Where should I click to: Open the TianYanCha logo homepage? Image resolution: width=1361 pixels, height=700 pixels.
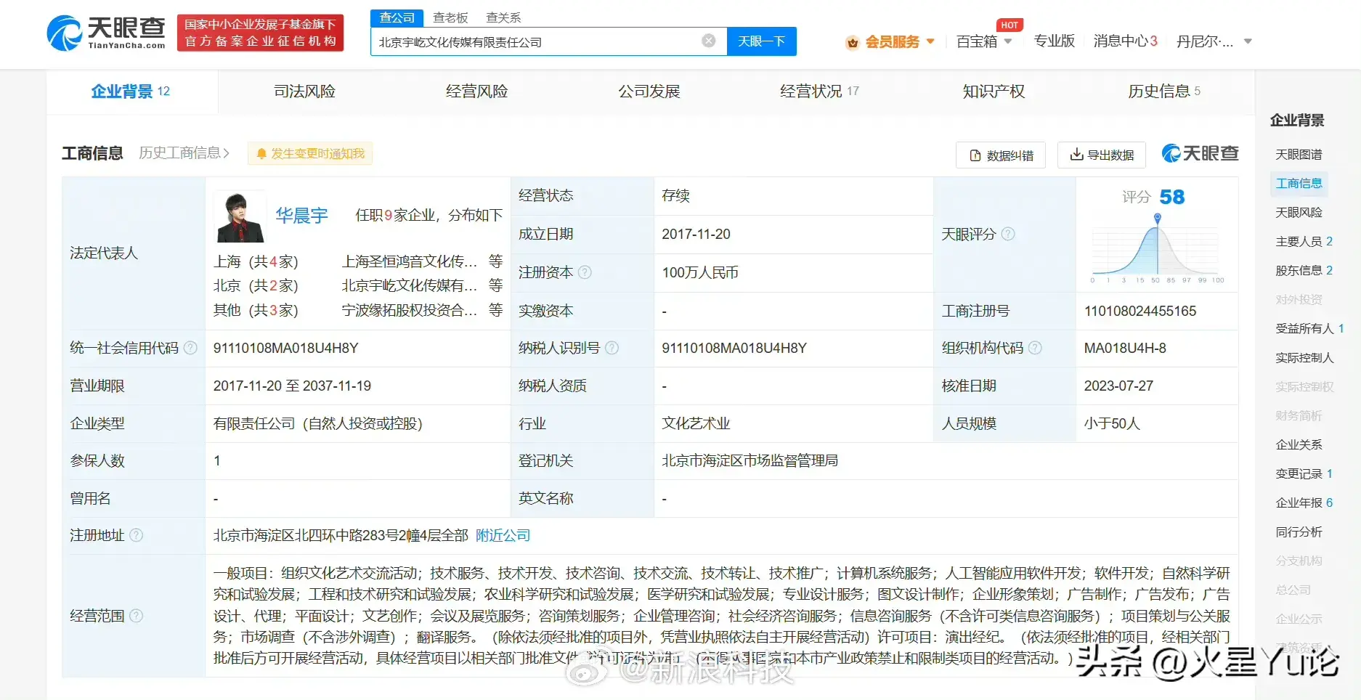point(106,33)
